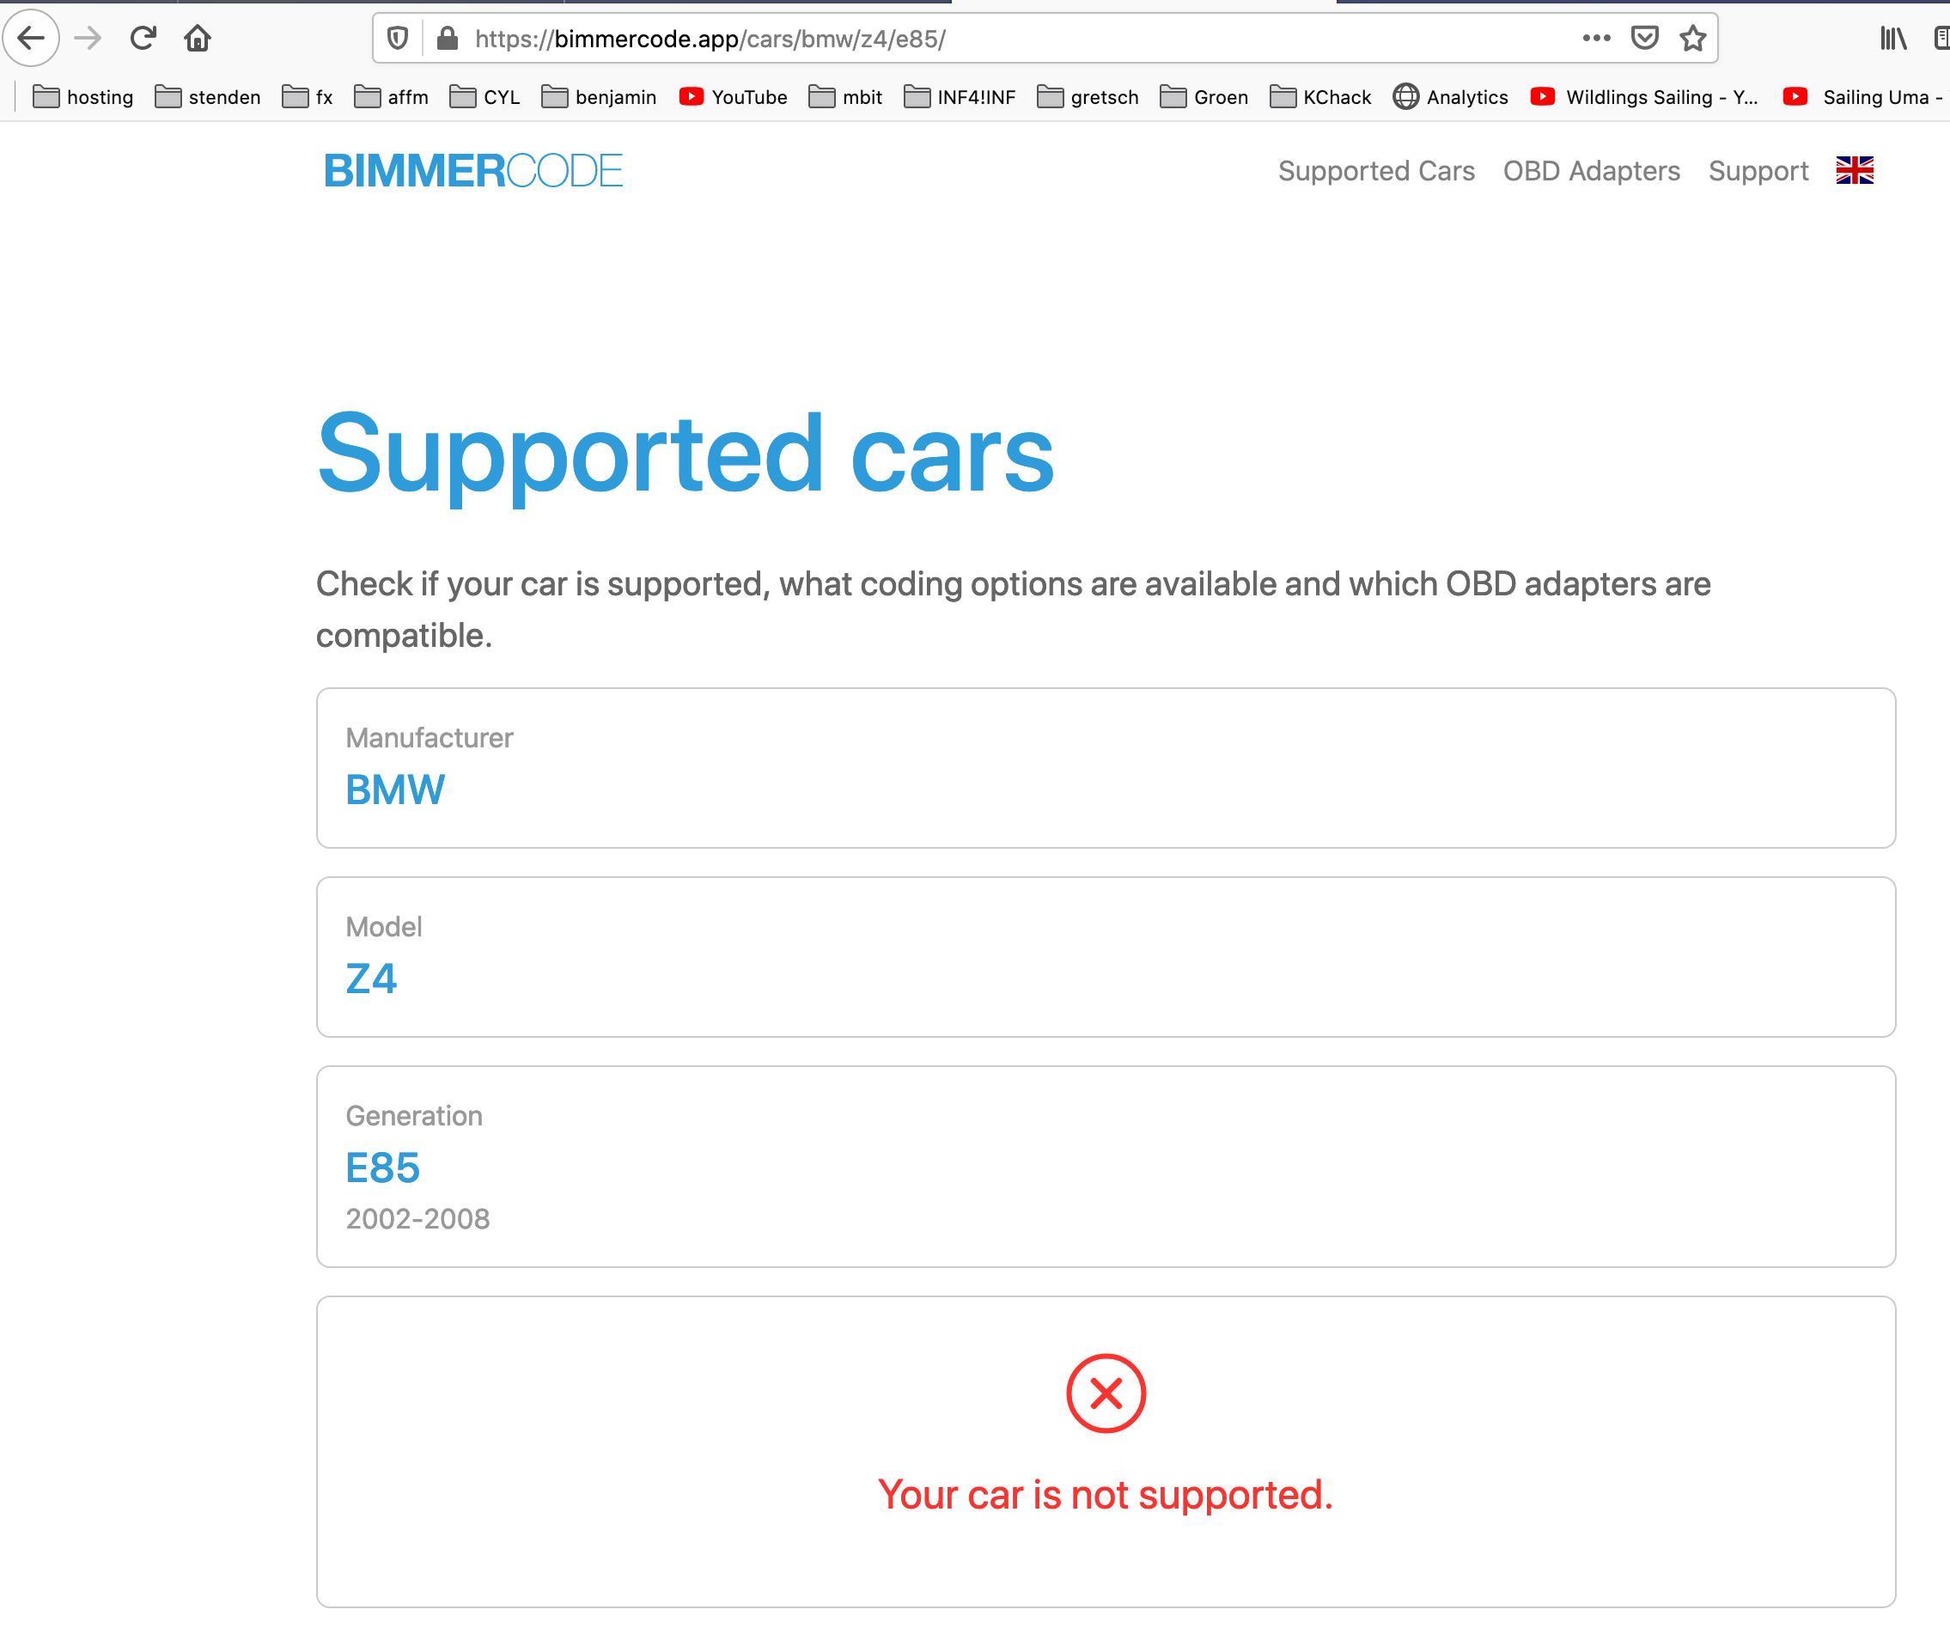Screen dimensions: 1950x1634
Task: Go back to the previous page
Action: (32, 38)
